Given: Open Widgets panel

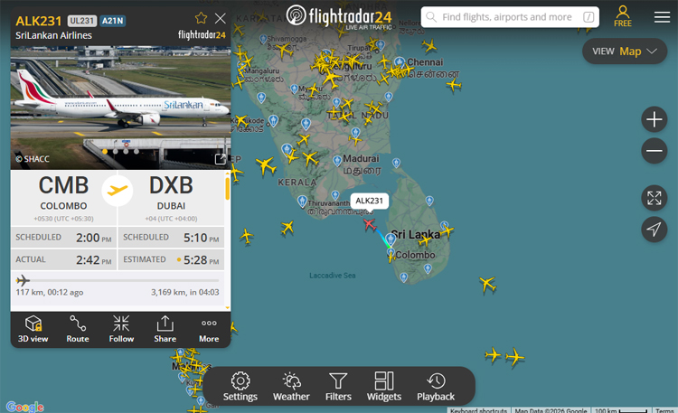Looking at the screenshot, I should (384, 386).
